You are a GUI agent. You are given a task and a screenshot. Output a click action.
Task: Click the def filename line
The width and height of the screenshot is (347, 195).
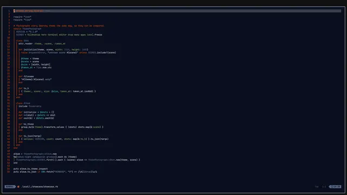pyautogui.click(x=26, y=76)
